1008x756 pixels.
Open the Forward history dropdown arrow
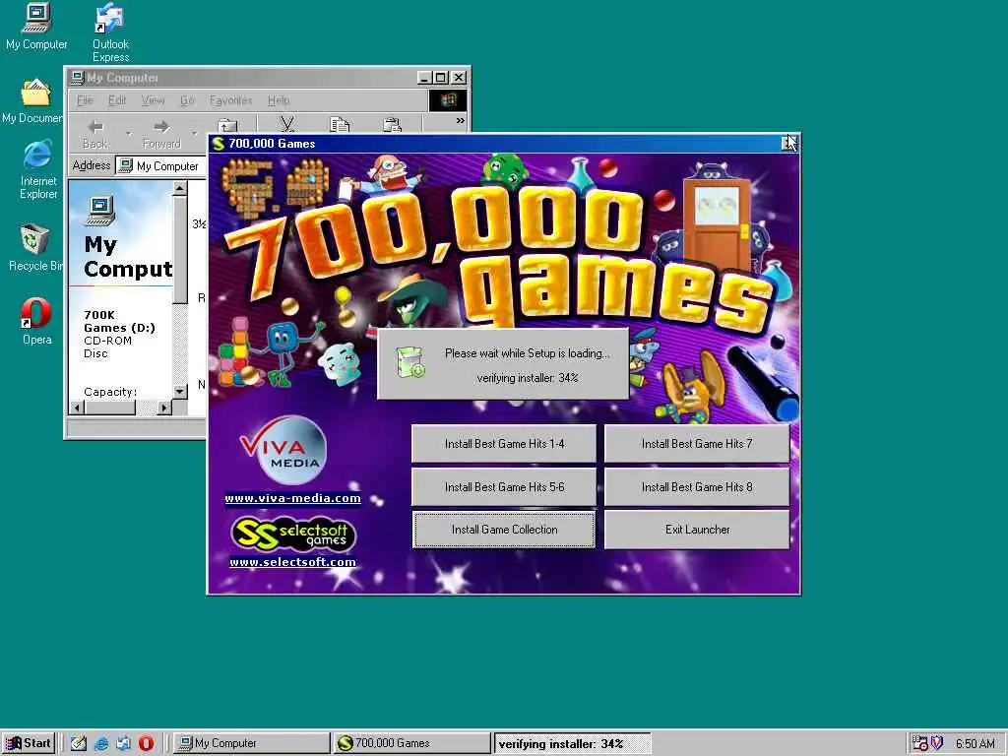point(194,133)
